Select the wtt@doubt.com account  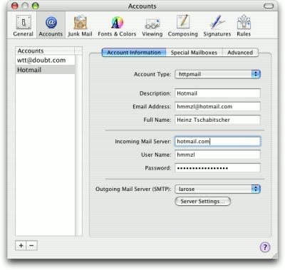pos(45,60)
